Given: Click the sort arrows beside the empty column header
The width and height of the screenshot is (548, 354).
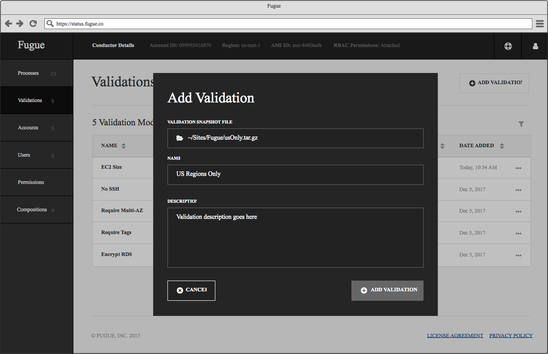Looking at the screenshot, I should (443, 146).
